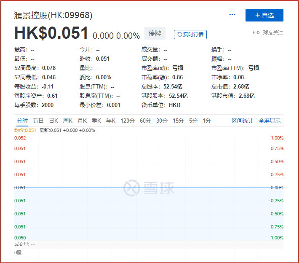Click the 市净率 value 0.08
Viewport: 299px width, 263px height.
(x=238, y=77)
